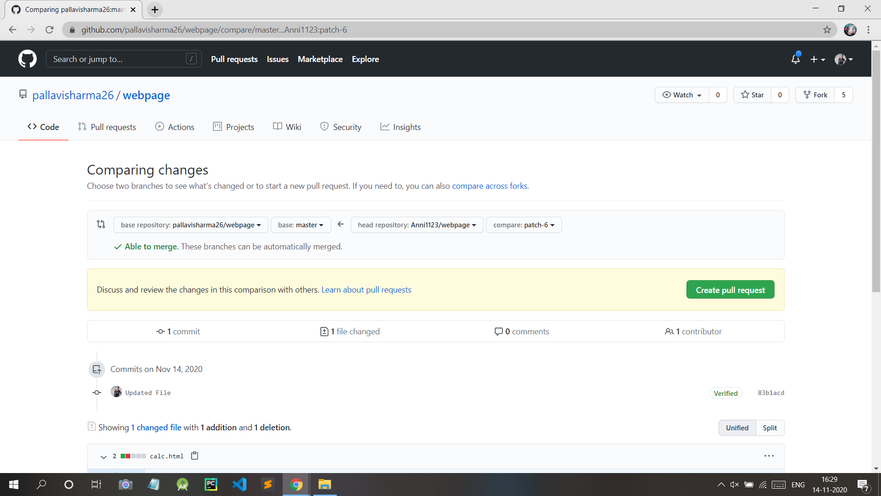Select the Unified diff view
881x496 pixels.
(737, 428)
